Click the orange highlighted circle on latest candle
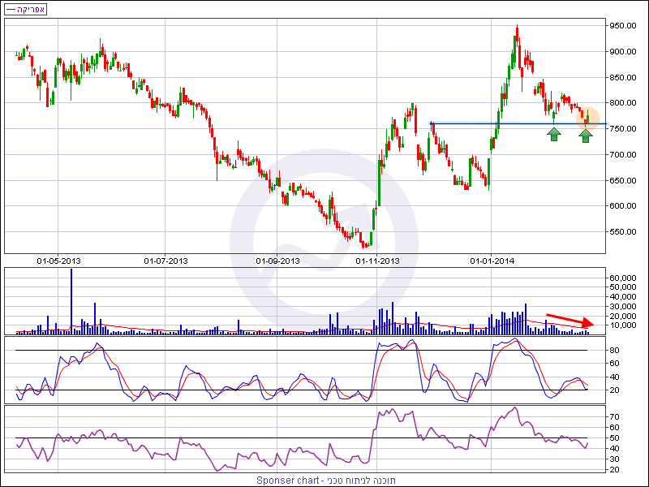649x487 pixels. [x=587, y=119]
